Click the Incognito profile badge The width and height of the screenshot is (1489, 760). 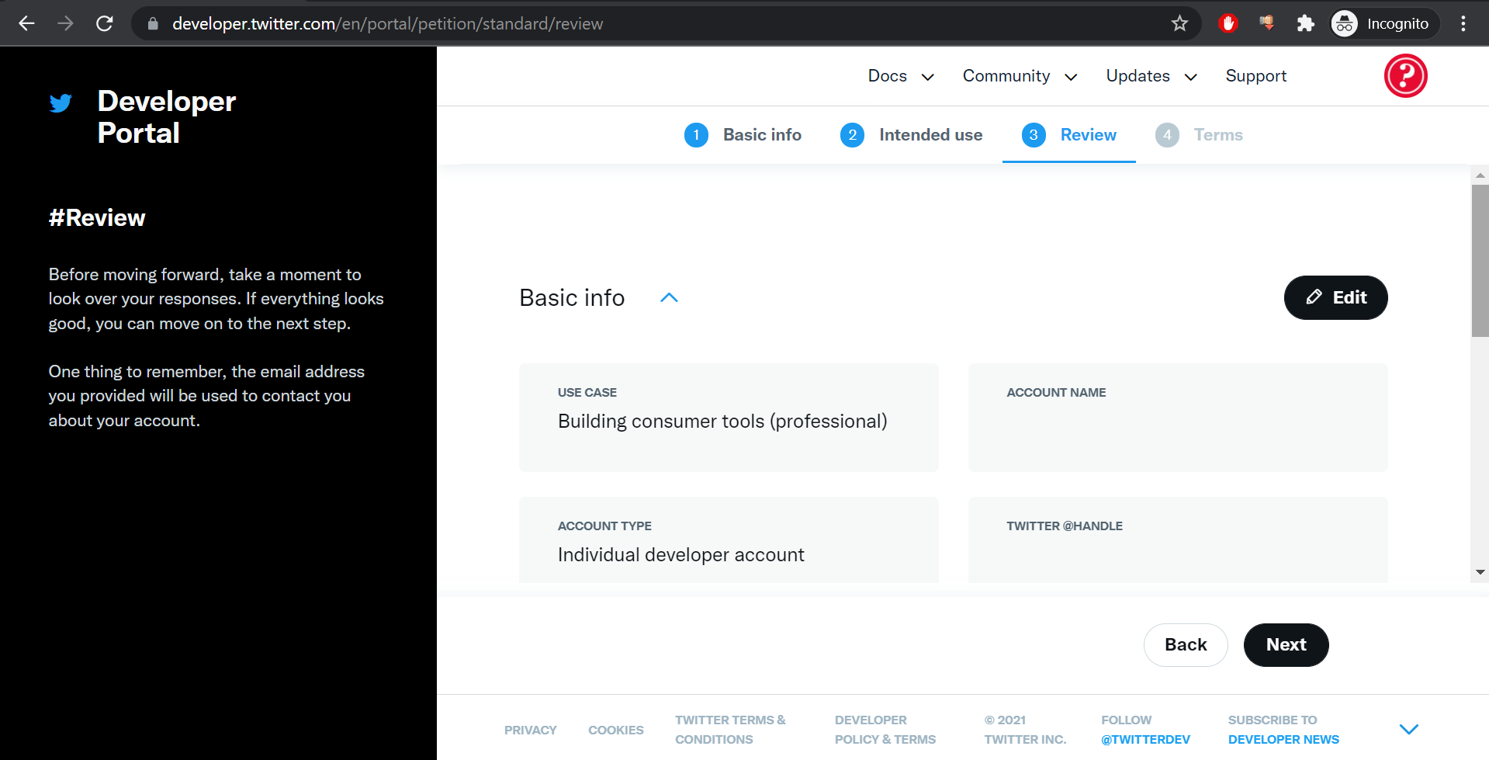[x=1383, y=23]
